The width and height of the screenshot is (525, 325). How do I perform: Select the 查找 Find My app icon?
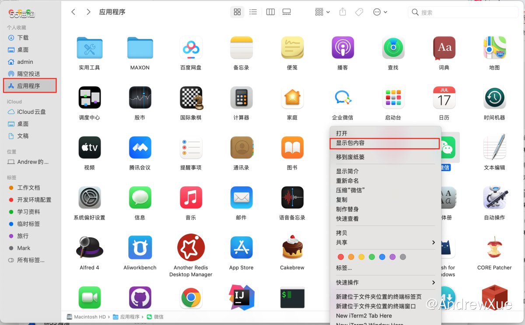(x=393, y=48)
